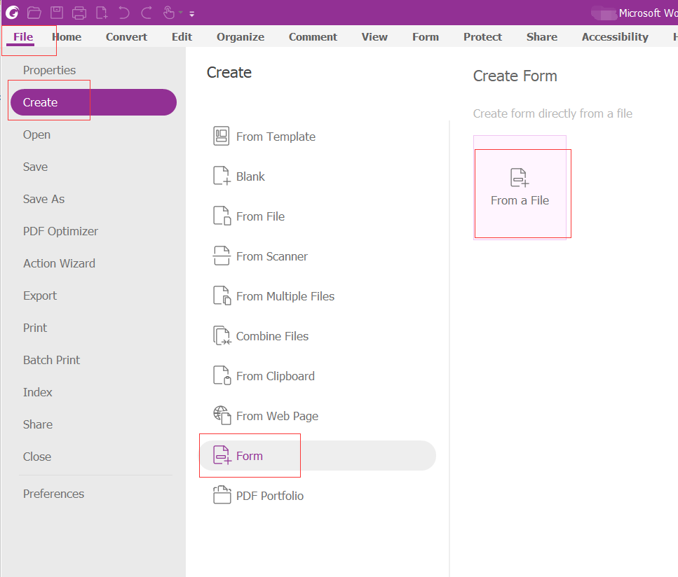Create a new PDF using the toolbar icon

coord(102,12)
